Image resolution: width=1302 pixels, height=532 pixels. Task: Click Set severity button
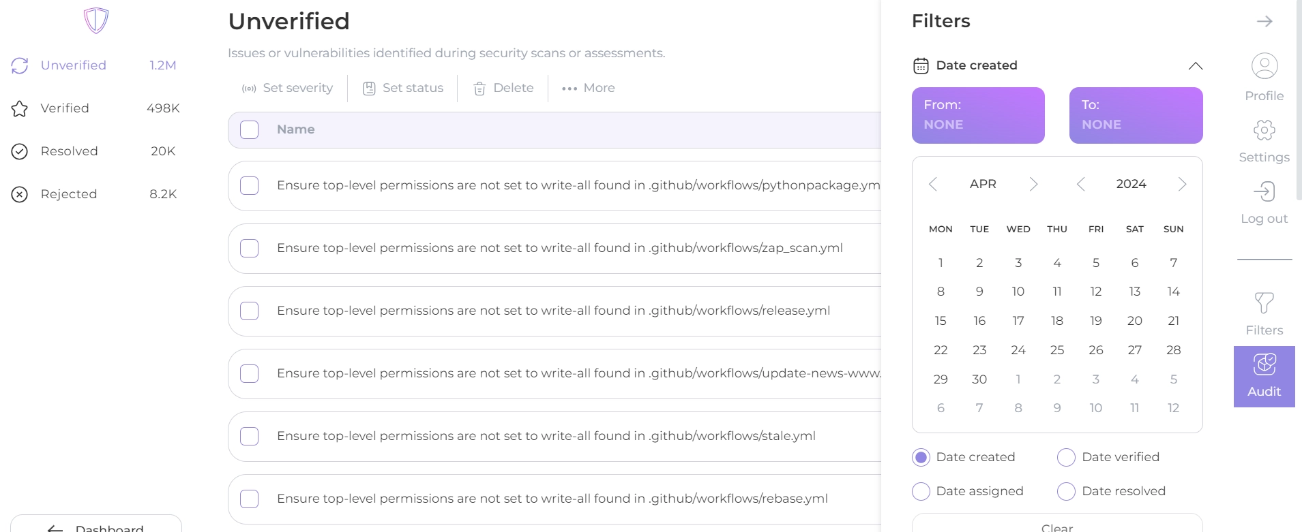288,89
